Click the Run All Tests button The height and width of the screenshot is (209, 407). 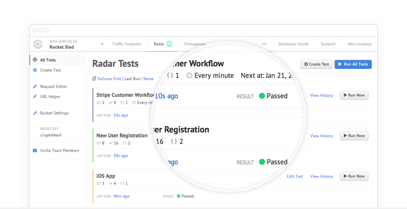coord(353,64)
